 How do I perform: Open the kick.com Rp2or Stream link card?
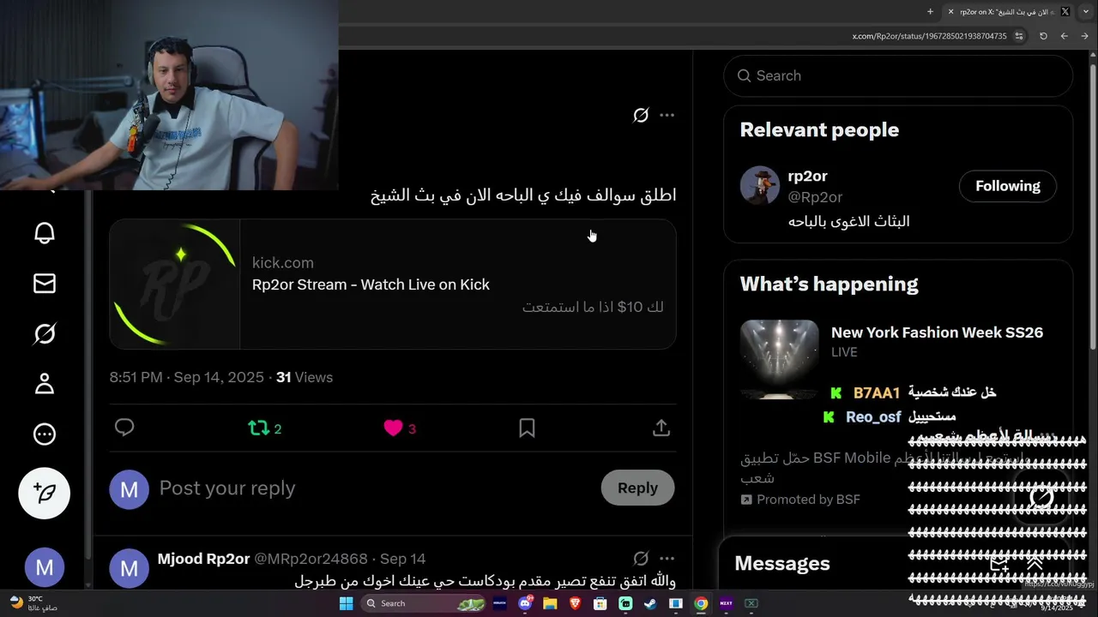(393, 285)
